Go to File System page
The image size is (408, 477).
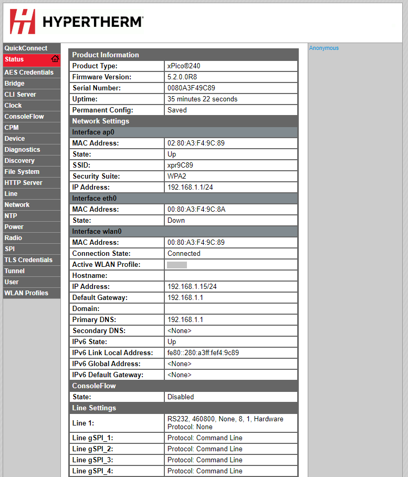22,172
